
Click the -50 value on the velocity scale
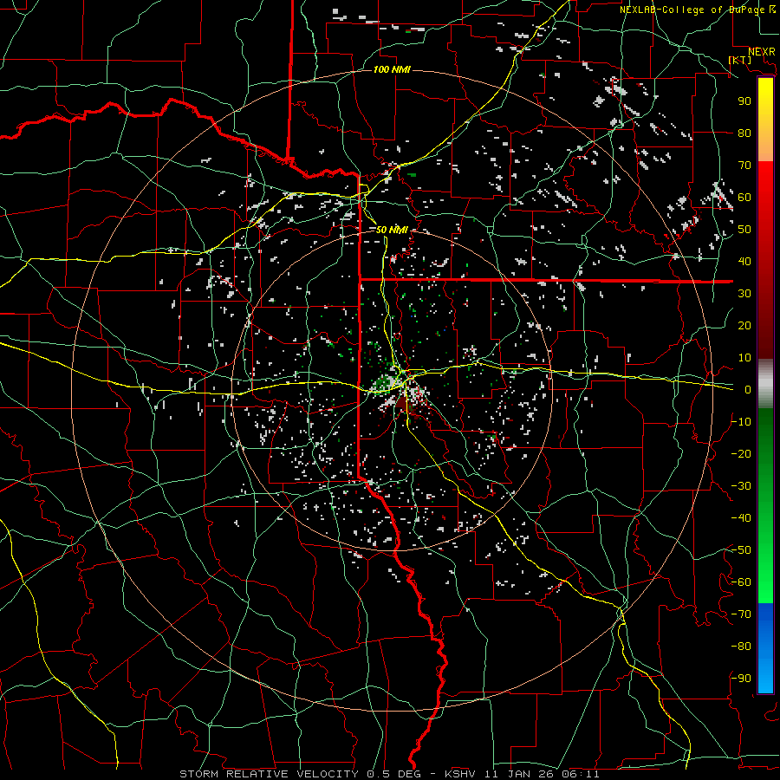point(741,550)
